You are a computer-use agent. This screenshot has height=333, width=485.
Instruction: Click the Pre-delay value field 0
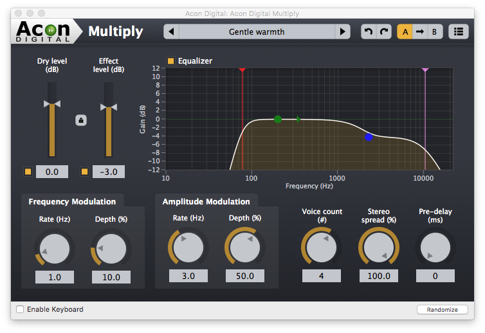[x=435, y=276]
